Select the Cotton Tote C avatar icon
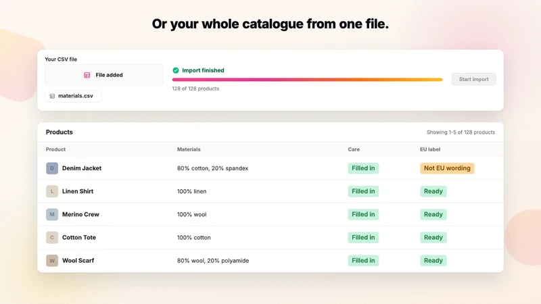Screen dimensions: 541x304 click(52, 238)
